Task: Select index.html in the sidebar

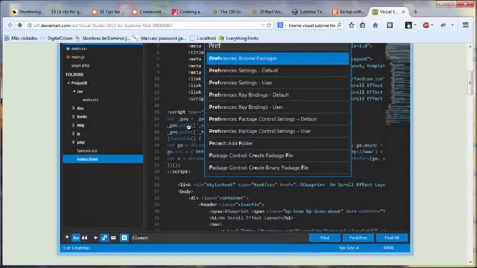Action: pos(103,159)
